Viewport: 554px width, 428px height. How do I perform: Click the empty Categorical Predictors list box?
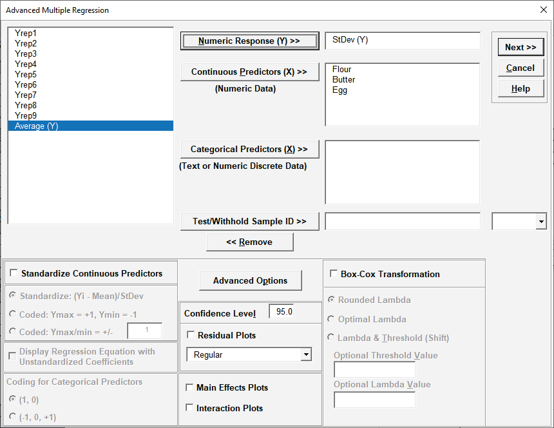pos(403,173)
